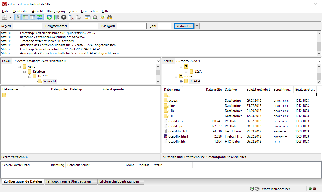Refresh the file and folder lists

[x=49, y=18]
